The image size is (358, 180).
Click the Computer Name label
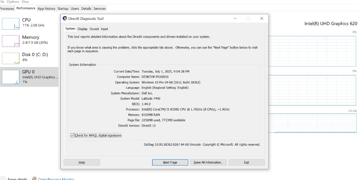(129, 77)
